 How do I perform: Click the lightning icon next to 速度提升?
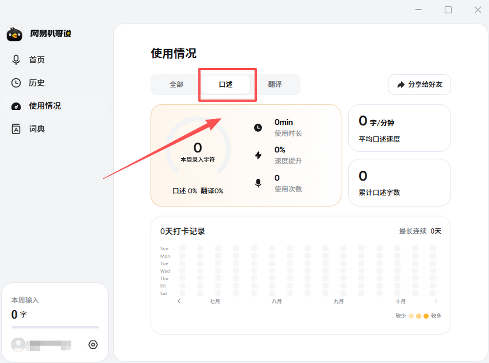[258, 155]
